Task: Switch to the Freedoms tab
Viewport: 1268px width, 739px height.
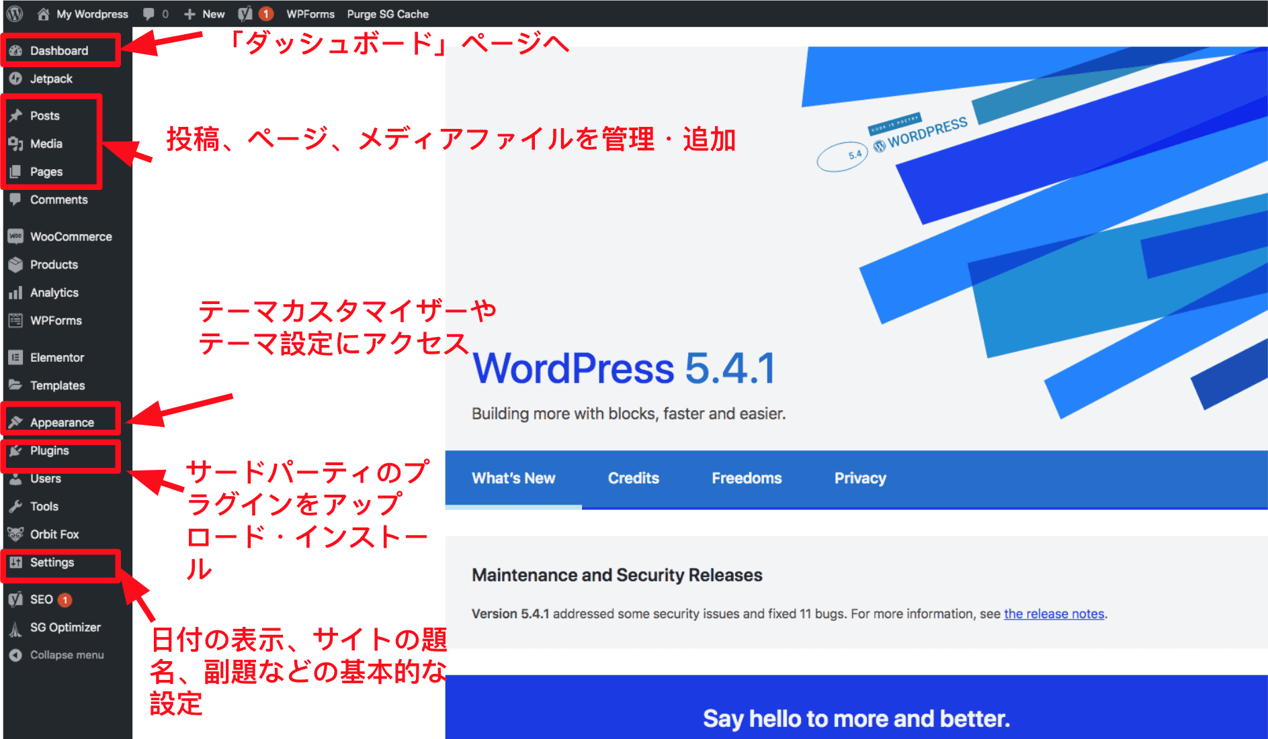Action: 747,479
